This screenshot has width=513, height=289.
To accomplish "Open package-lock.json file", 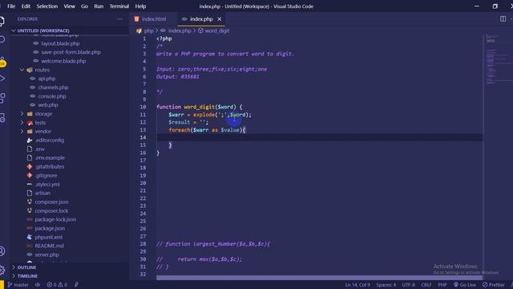I will [x=55, y=219].
